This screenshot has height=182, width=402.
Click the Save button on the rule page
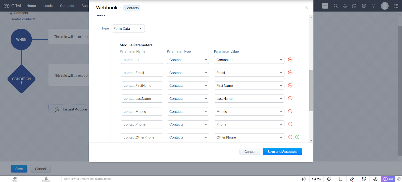tap(19, 169)
